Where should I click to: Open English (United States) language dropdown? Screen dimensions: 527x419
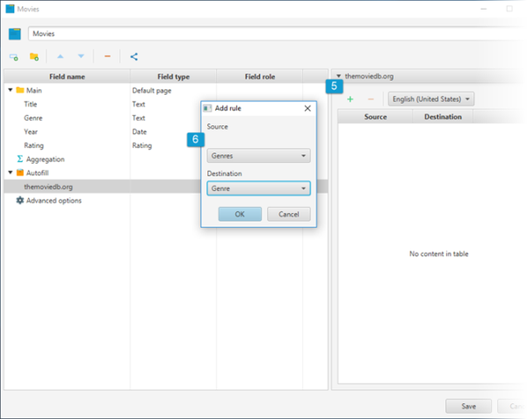coord(431,99)
